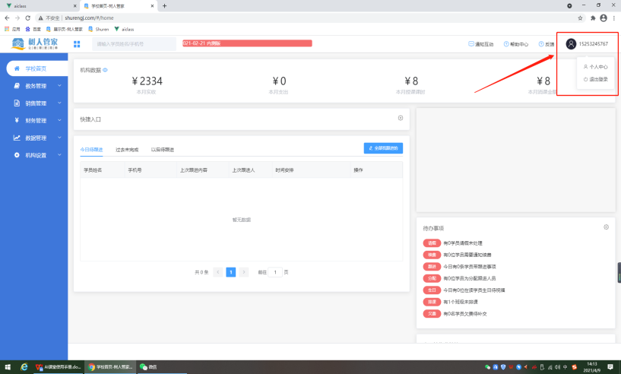
Task: Open Internet Explorer from taskbar
Action: (24, 367)
